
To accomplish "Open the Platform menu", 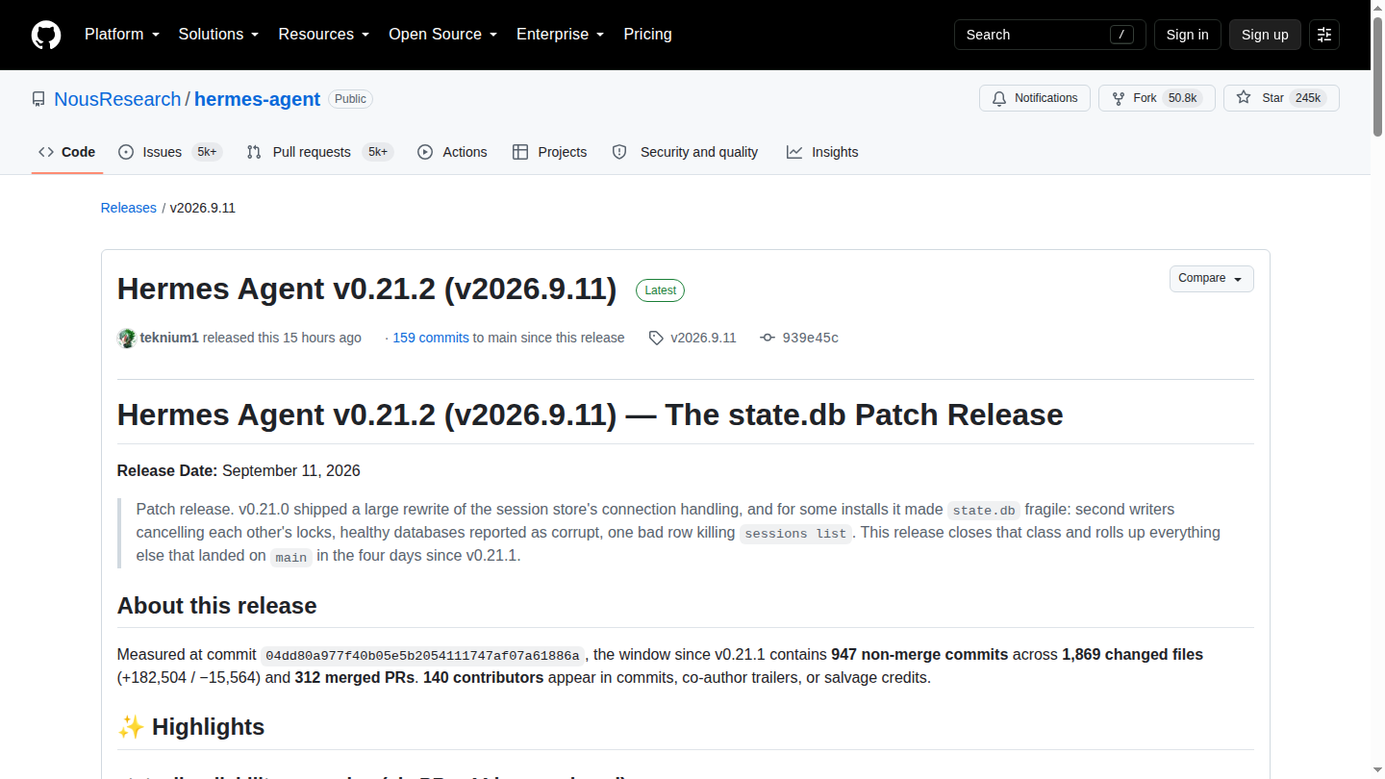I will point(122,35).
